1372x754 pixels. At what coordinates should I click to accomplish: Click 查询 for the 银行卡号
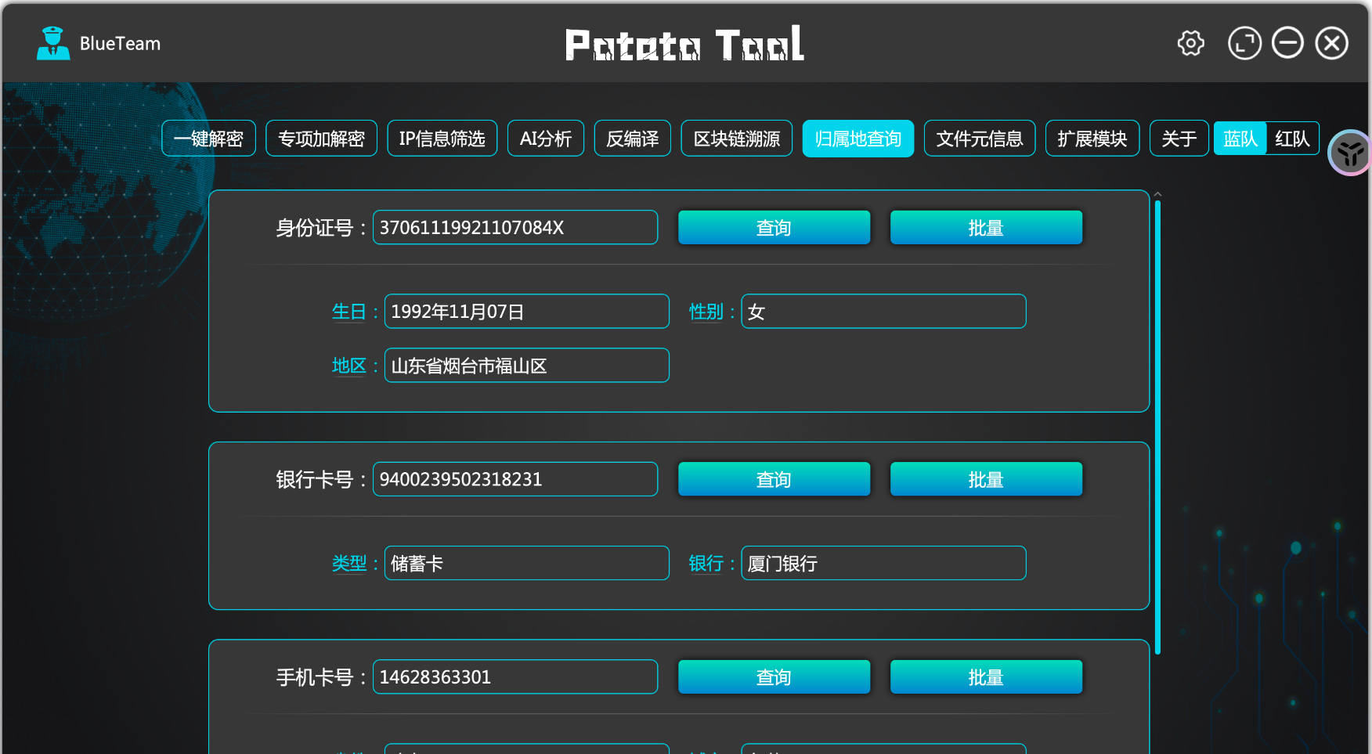coord(774,479)
